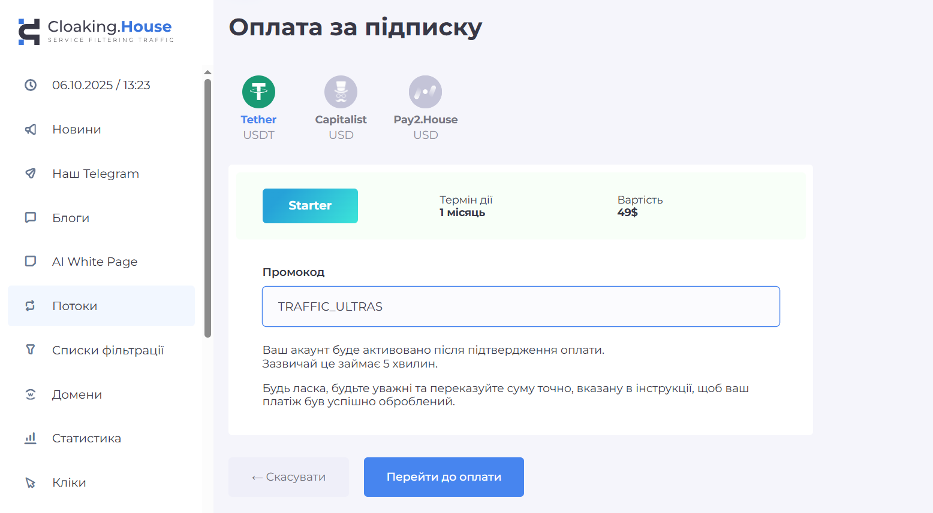Click the sidebar vertical scrollbar thumb
Screen dimensions: 933x513
point(207,208)
